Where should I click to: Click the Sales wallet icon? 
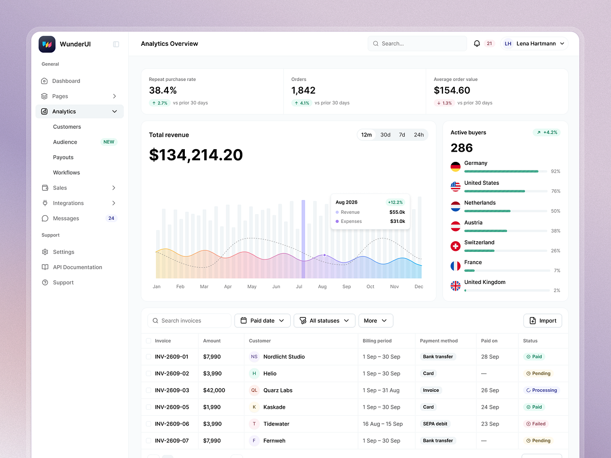[x=45, y=188]
